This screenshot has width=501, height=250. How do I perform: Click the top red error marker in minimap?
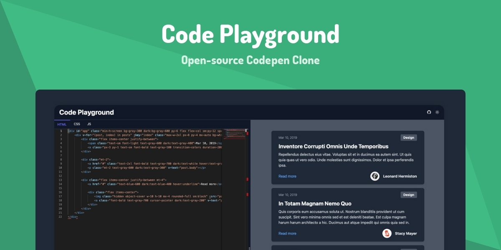[248, 133]
